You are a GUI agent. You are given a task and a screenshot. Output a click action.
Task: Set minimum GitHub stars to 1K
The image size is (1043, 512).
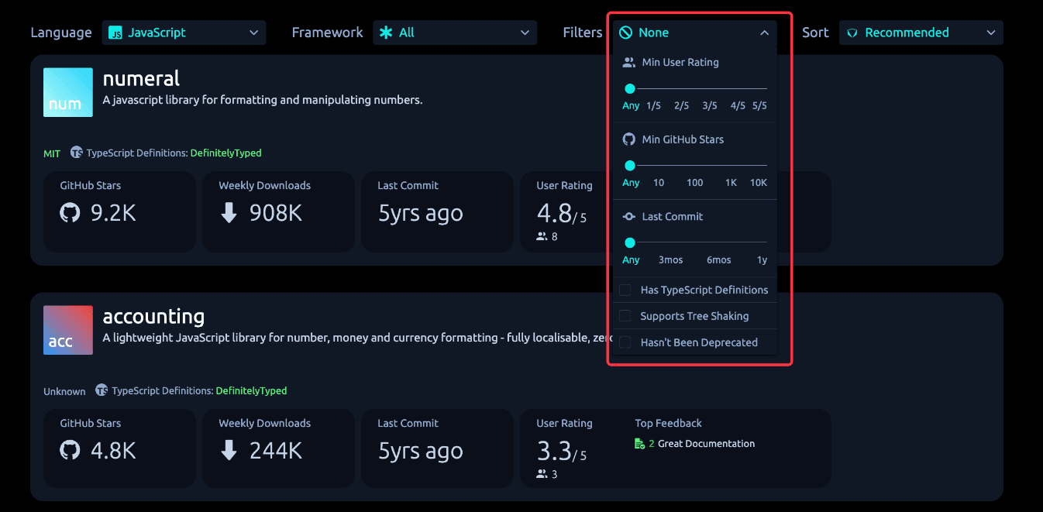731,183
